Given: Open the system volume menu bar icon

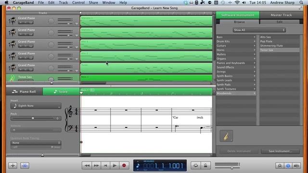Looking at the screenshot, I should [x=244, y=2].
